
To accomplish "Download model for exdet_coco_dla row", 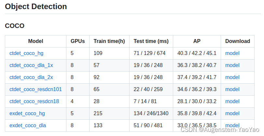I will [232, 125].
